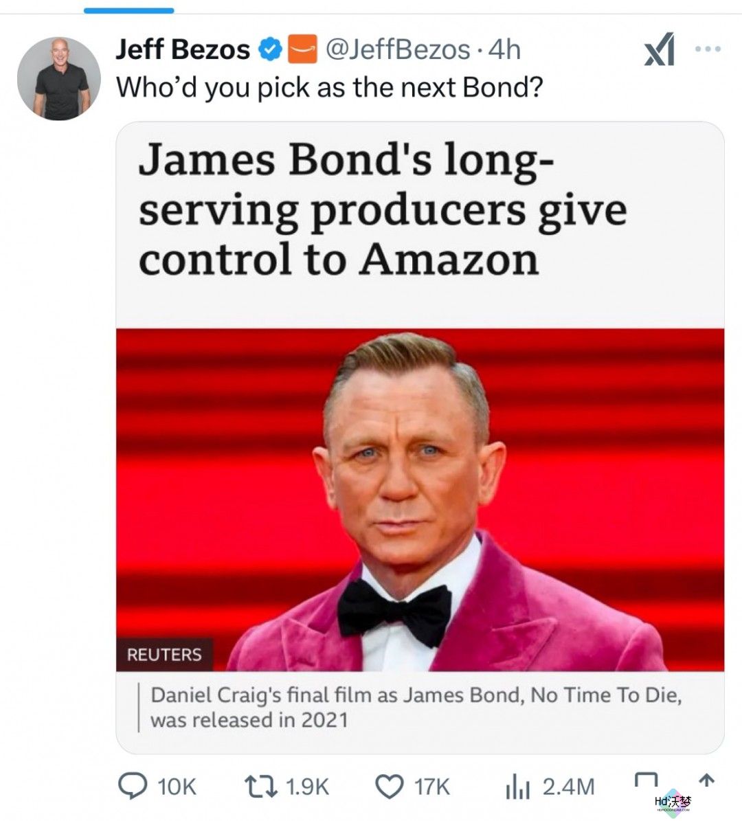Share post with up-arrow icon
742x821 pixels.
tap(706, 780)
